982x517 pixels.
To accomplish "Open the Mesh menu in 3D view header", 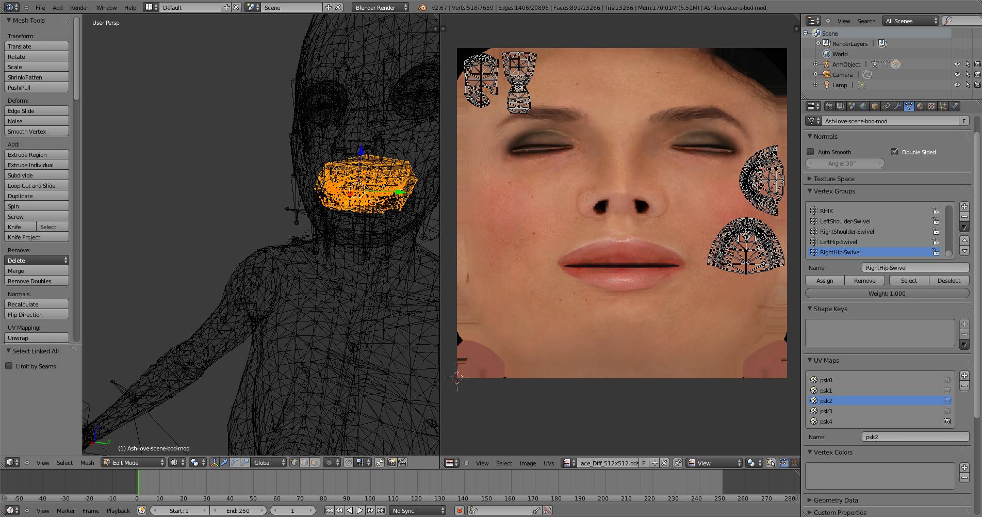I will 87,463.
